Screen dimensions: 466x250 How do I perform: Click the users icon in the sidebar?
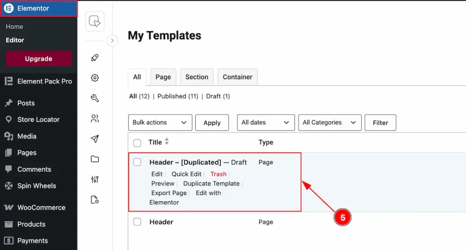tap(95, 119)
